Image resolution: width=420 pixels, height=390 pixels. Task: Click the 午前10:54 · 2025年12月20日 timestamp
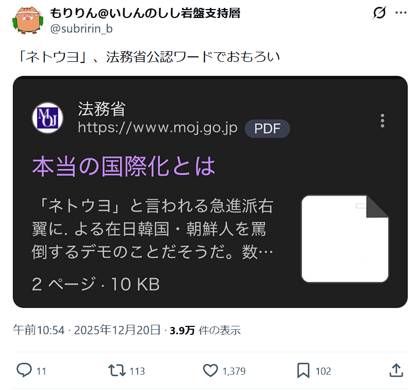87,330
